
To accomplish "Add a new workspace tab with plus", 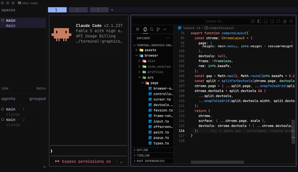I will (x=112, y=10).
